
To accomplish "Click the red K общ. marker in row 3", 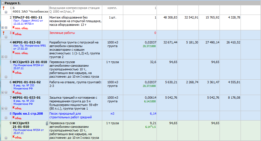I will 17,33.
